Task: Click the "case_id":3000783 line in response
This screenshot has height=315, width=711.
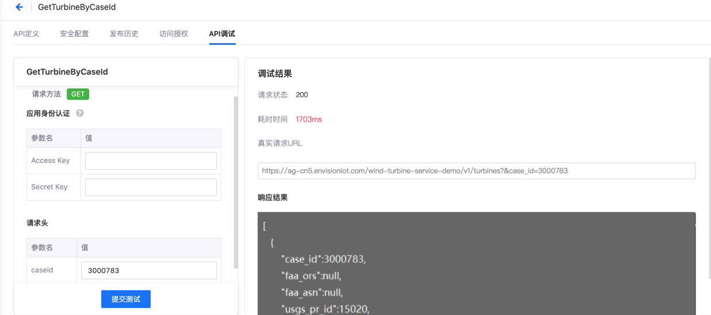Action: click(x=323, y=259)
